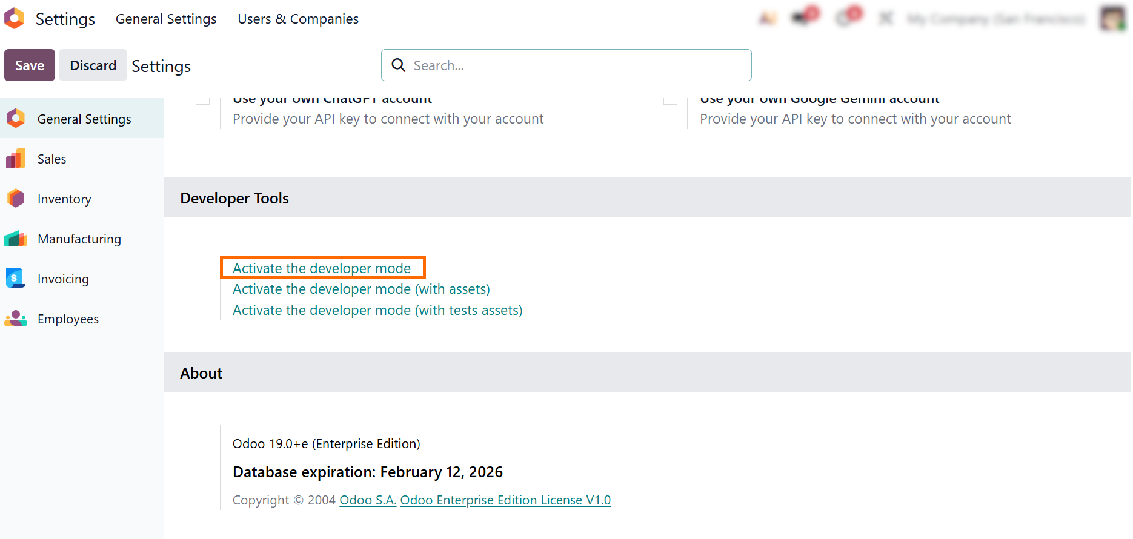Viewport: 1133px width, 539px height.
Task: Open the Users & Companies menu
Action: pos(298,19)
